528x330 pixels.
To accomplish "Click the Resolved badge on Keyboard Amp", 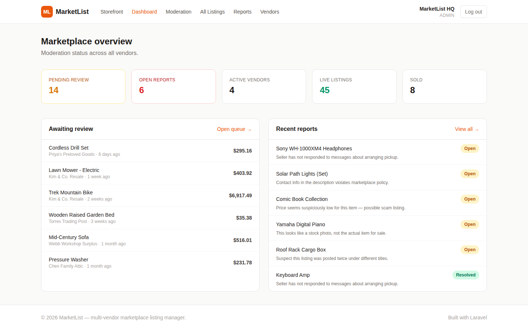I will coord(466,275).
